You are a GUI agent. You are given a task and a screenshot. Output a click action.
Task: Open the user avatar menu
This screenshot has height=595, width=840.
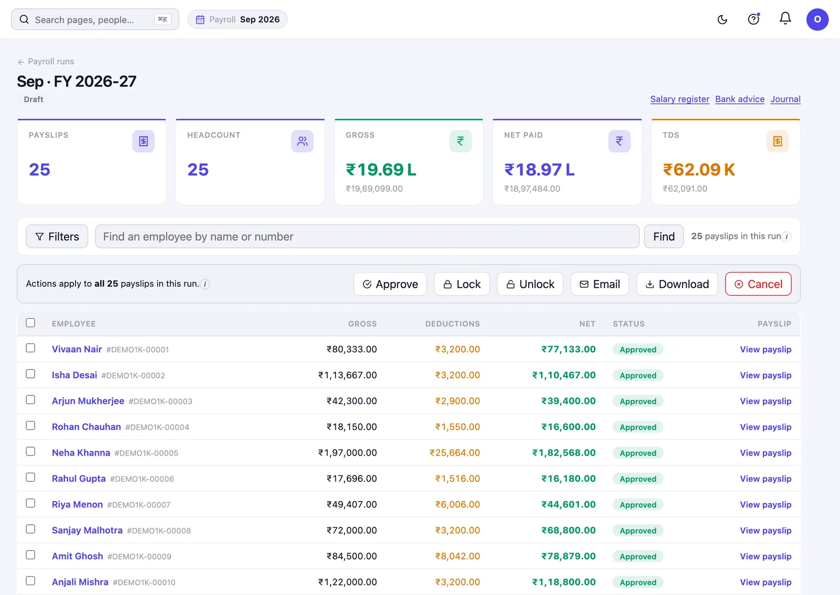click(x=817, y=19)
